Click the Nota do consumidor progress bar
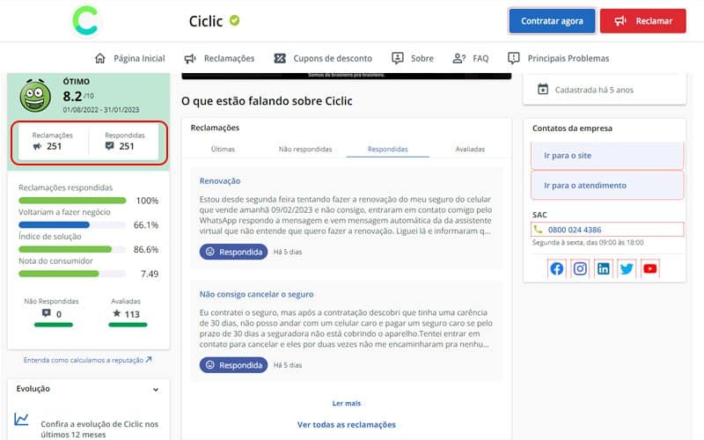The height and width of the screenshot is (440, 704). point(72,274)
